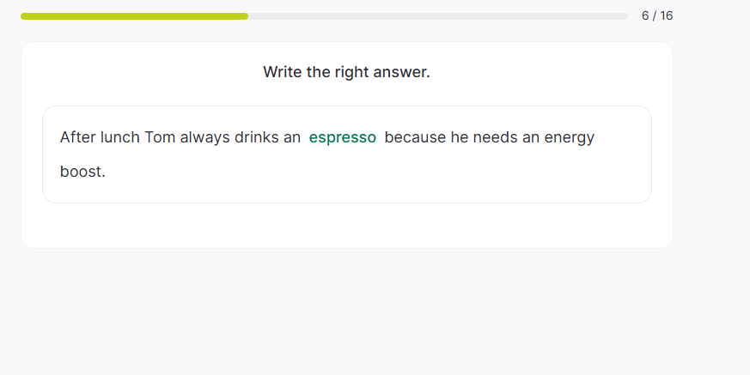The width and height of the screenshot is (750, 375).
Task: Select the green "espresso" answer field
Action: click(343, 137)
